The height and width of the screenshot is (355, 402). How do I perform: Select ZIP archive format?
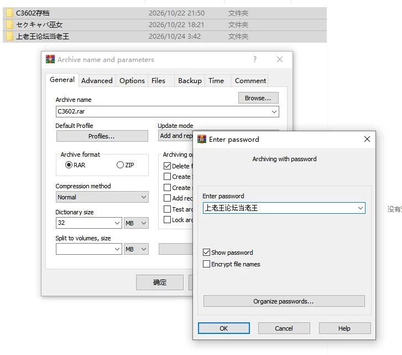click(120, 165)
